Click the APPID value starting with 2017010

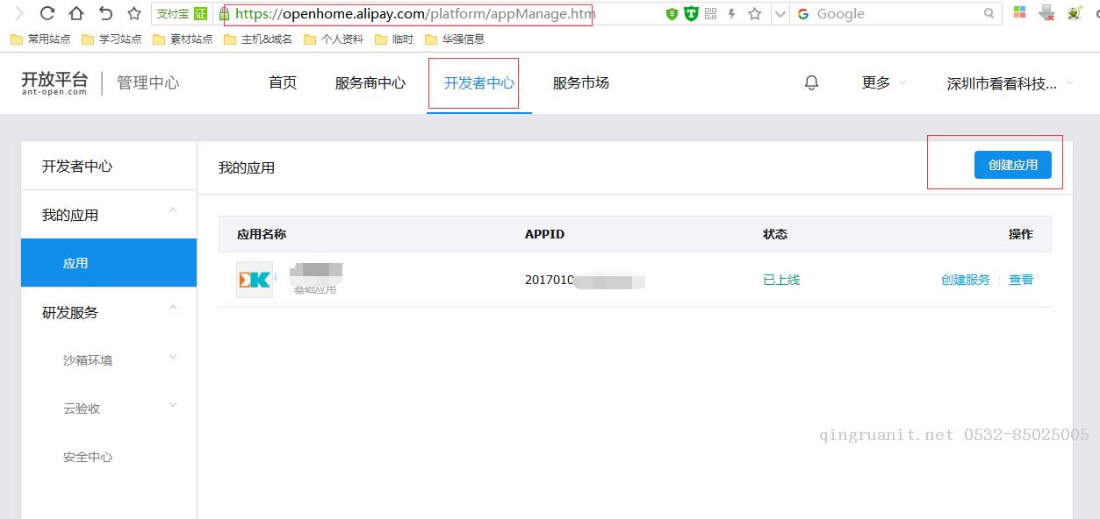point(585,281)
